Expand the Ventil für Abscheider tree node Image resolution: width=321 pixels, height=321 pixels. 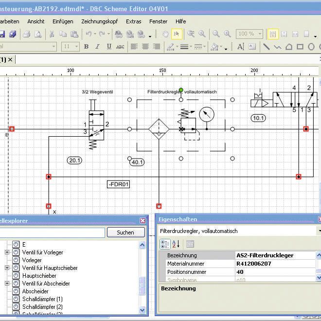click(x=7, y=284)
